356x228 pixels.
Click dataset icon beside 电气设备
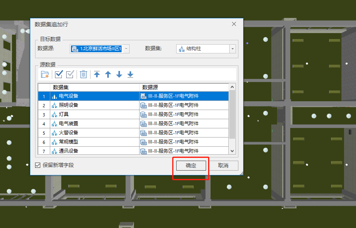[54, 96]
